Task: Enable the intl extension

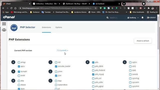Action: pyautogui.click(x=56, y=62)
